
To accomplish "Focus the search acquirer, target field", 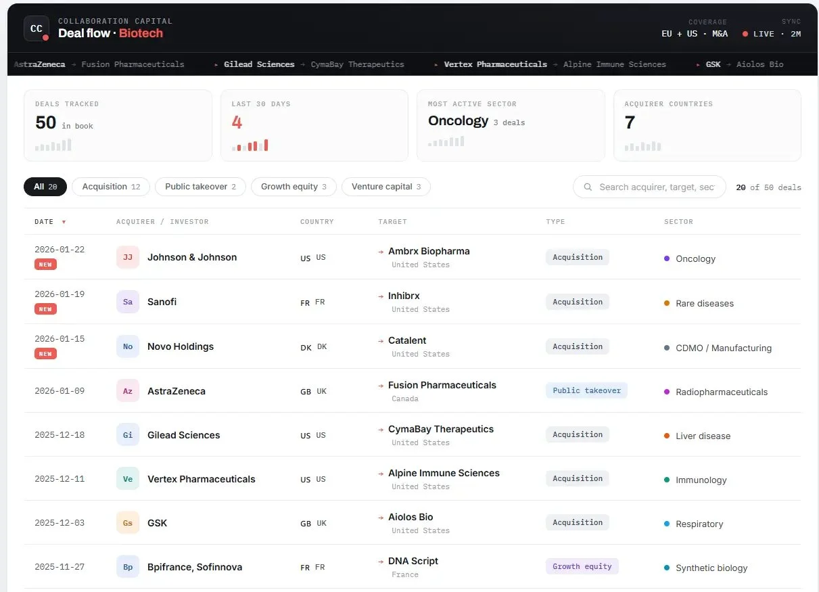I will click(x=649, y=187).
